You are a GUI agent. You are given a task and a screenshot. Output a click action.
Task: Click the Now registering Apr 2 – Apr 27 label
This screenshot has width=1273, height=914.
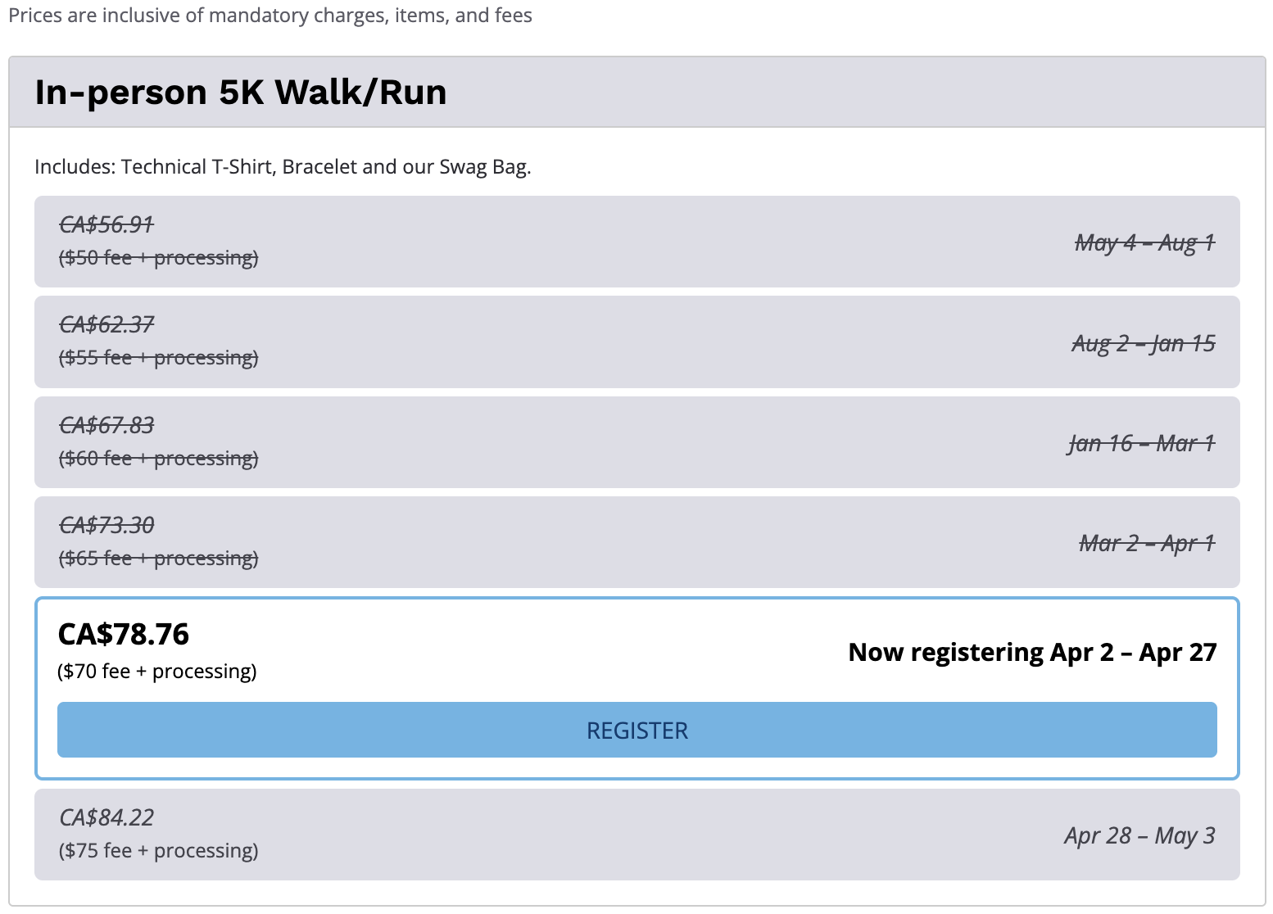coord(1032,652)
